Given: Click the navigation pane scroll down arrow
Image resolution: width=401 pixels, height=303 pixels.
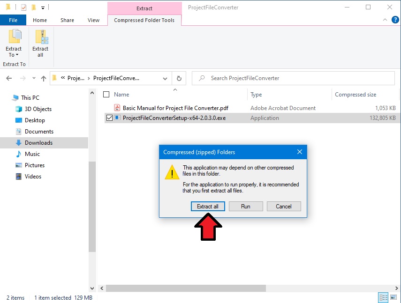Looking at the screenshot, I should pyautogui.click(x=92, y=288).
